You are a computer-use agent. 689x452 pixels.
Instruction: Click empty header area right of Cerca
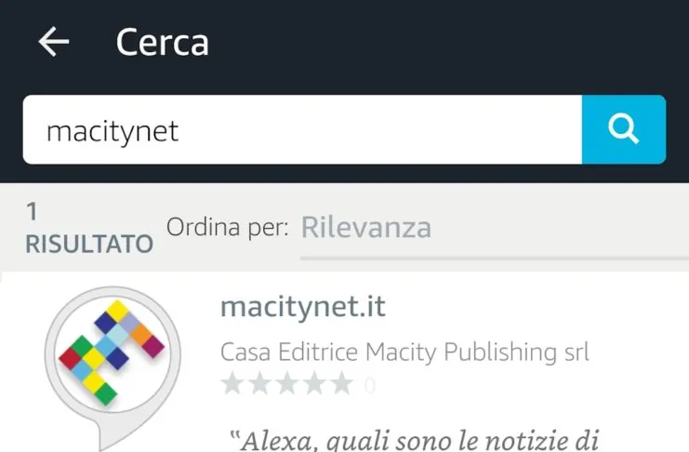[x=446, y=43]
